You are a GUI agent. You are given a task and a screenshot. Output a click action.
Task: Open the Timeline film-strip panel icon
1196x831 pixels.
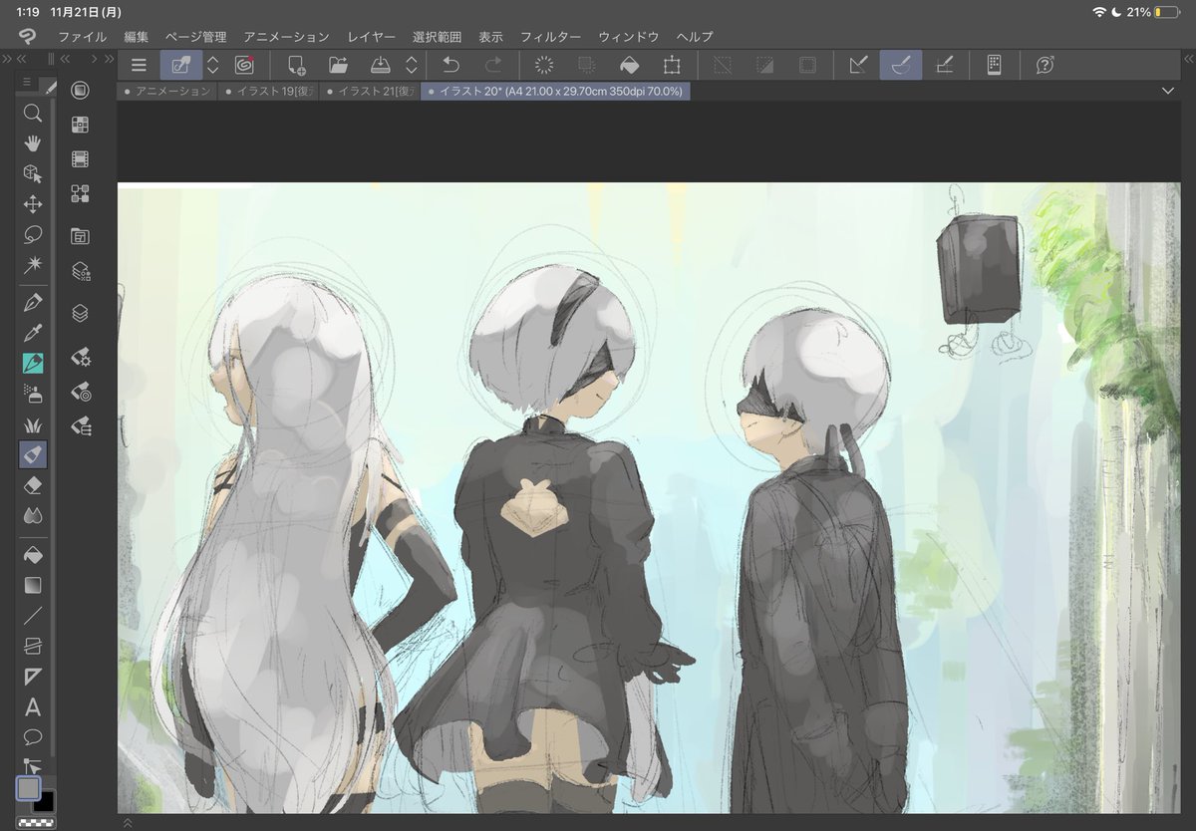tap(81, 158)
